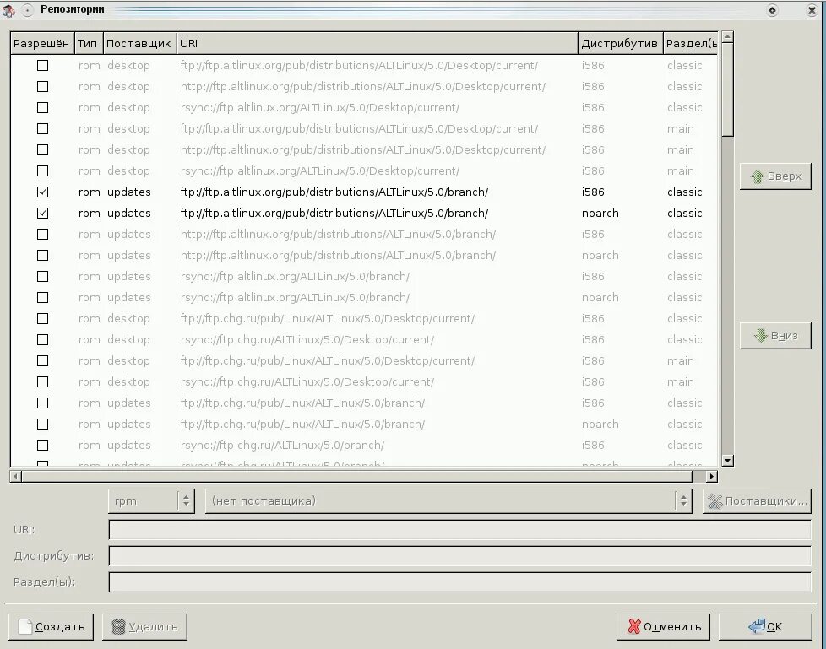Uncheck the enabled i586 updates branch repository
This screenshot has width=826, height=649.
(42, 192)
